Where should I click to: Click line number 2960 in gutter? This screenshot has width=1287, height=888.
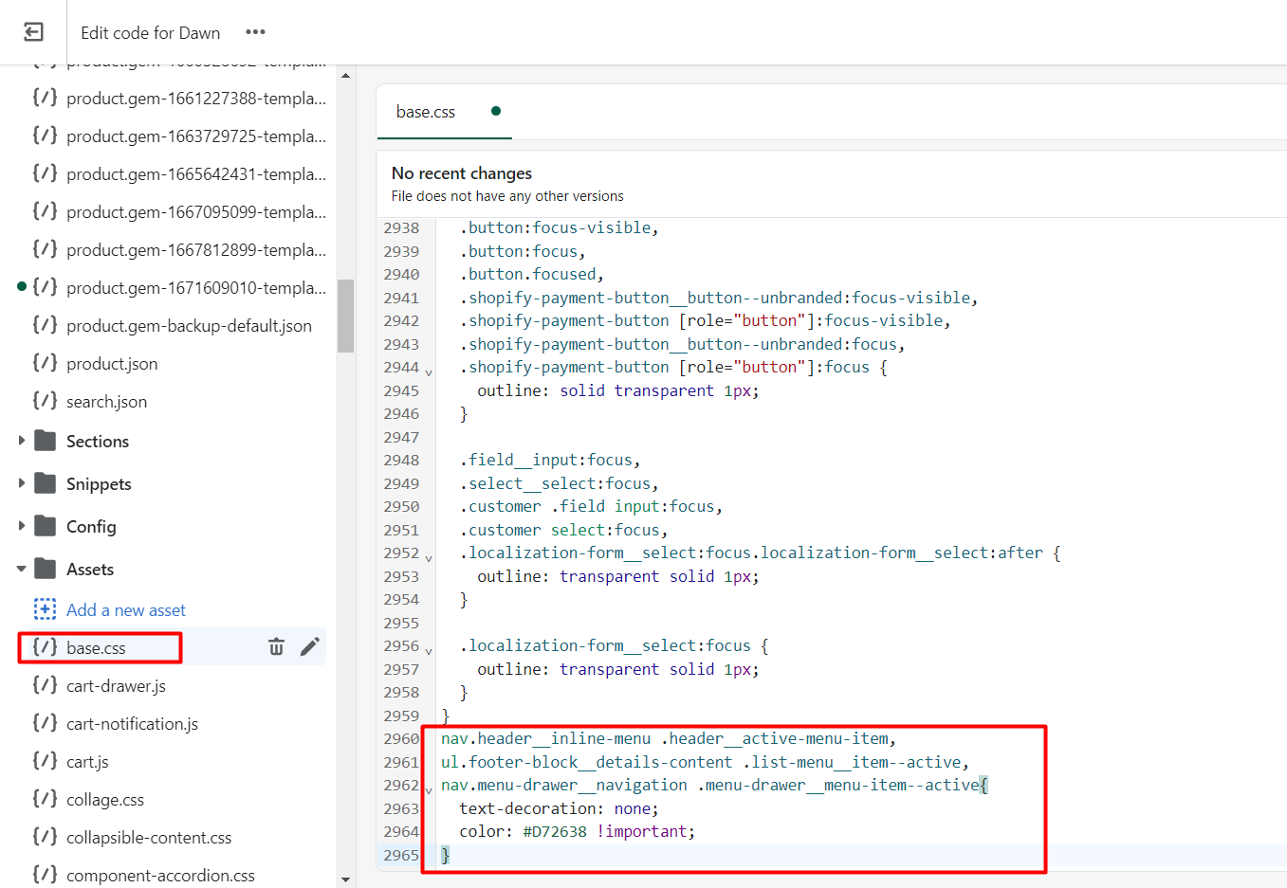coord(401,738)
